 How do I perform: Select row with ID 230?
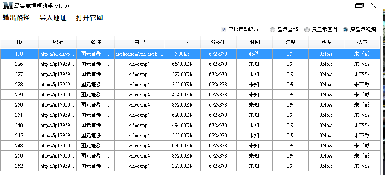190,105
